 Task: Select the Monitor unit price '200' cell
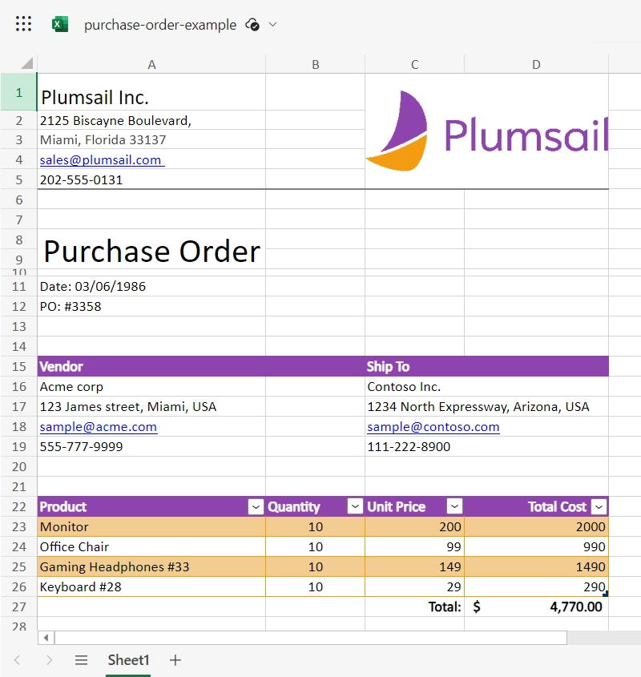coord(415,526)
